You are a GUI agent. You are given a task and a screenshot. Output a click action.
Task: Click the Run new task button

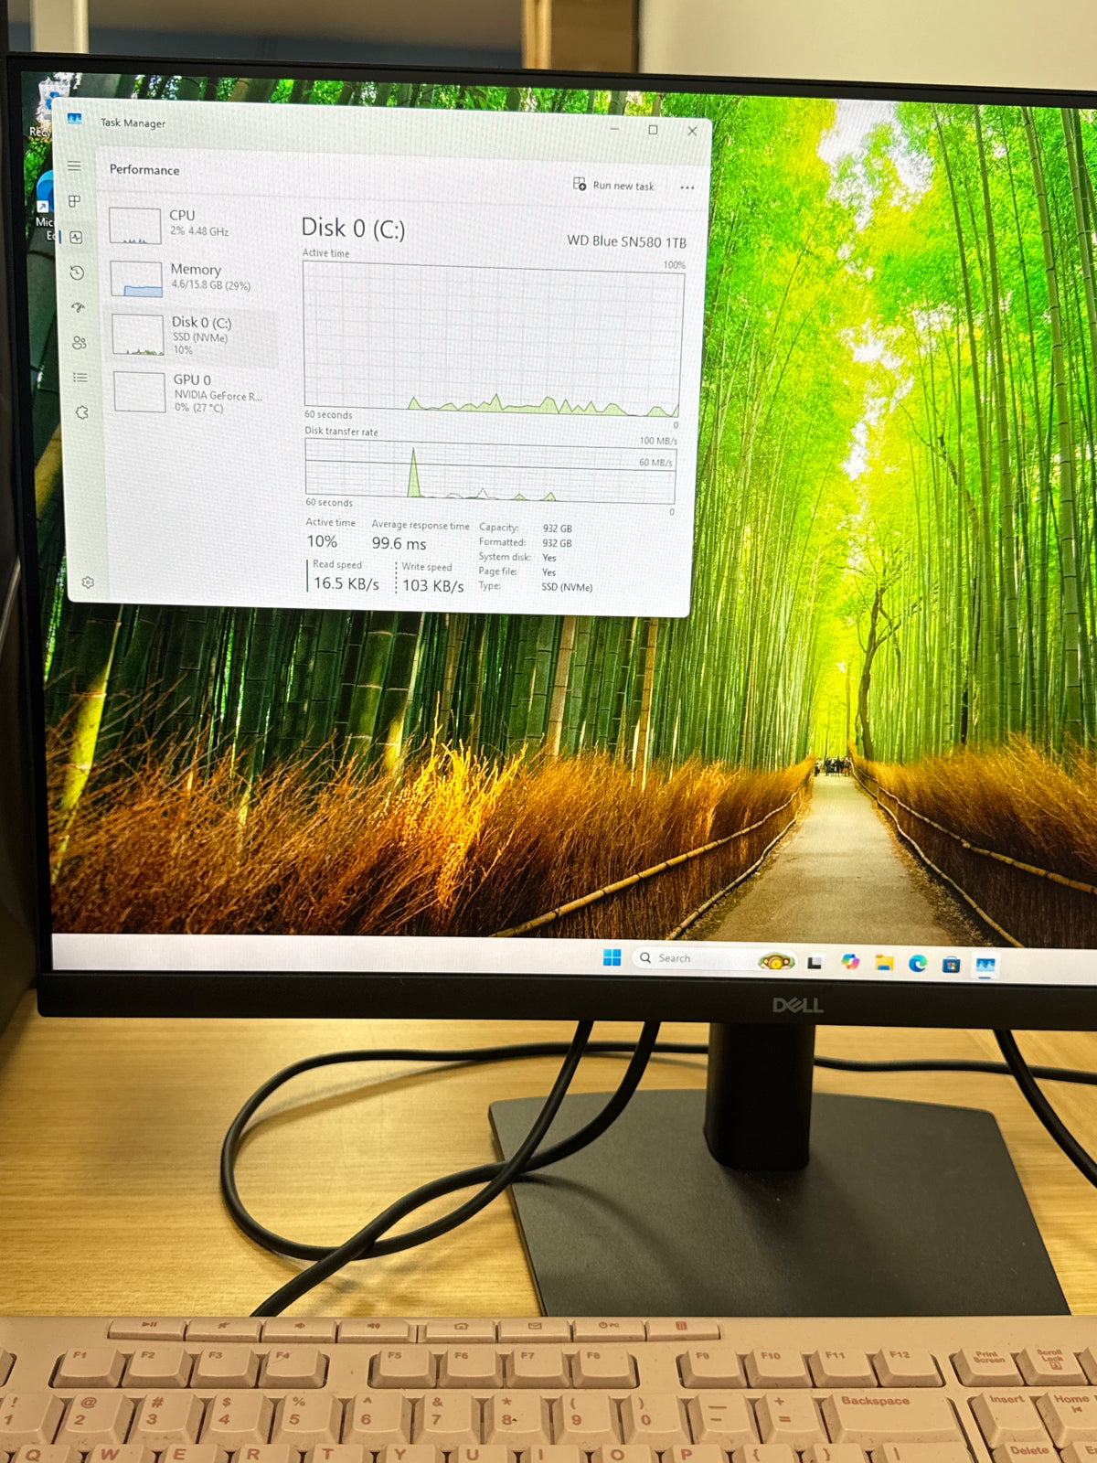coord(613,185)
